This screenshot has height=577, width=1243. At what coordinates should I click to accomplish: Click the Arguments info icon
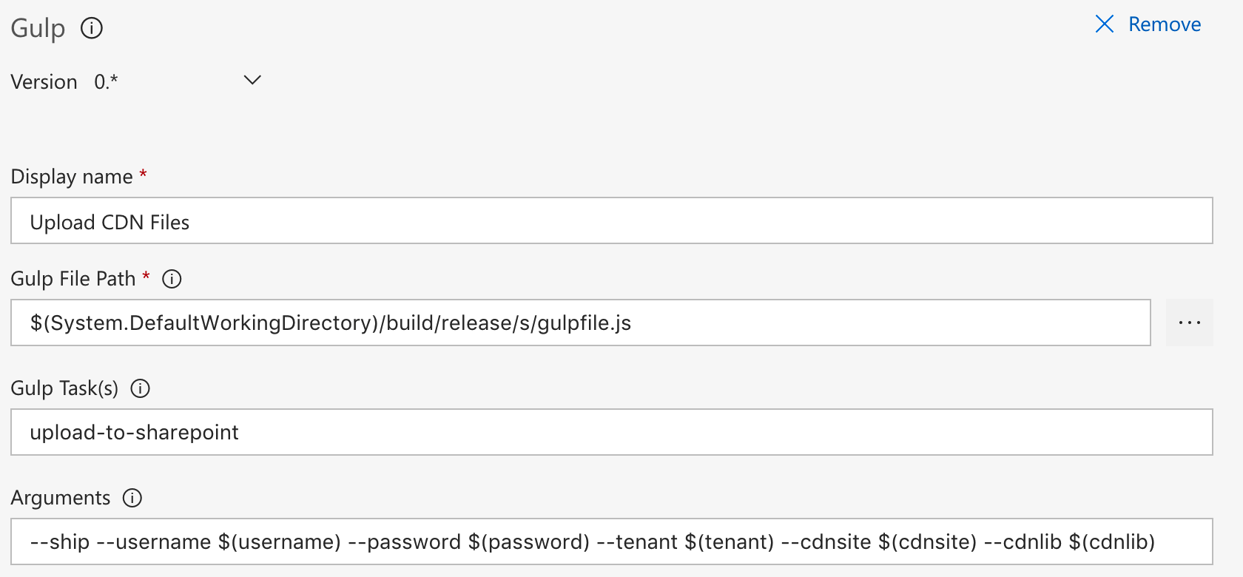pyautogui.click(x=131, y=498)
